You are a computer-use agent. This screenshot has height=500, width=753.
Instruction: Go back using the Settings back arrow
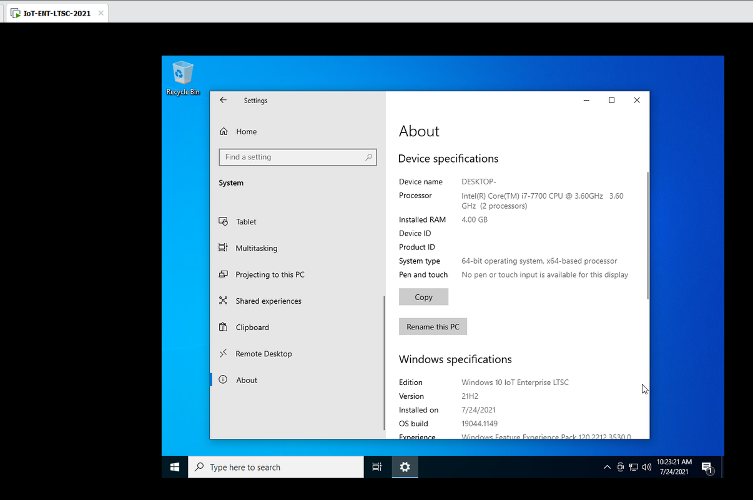(223, 100)
